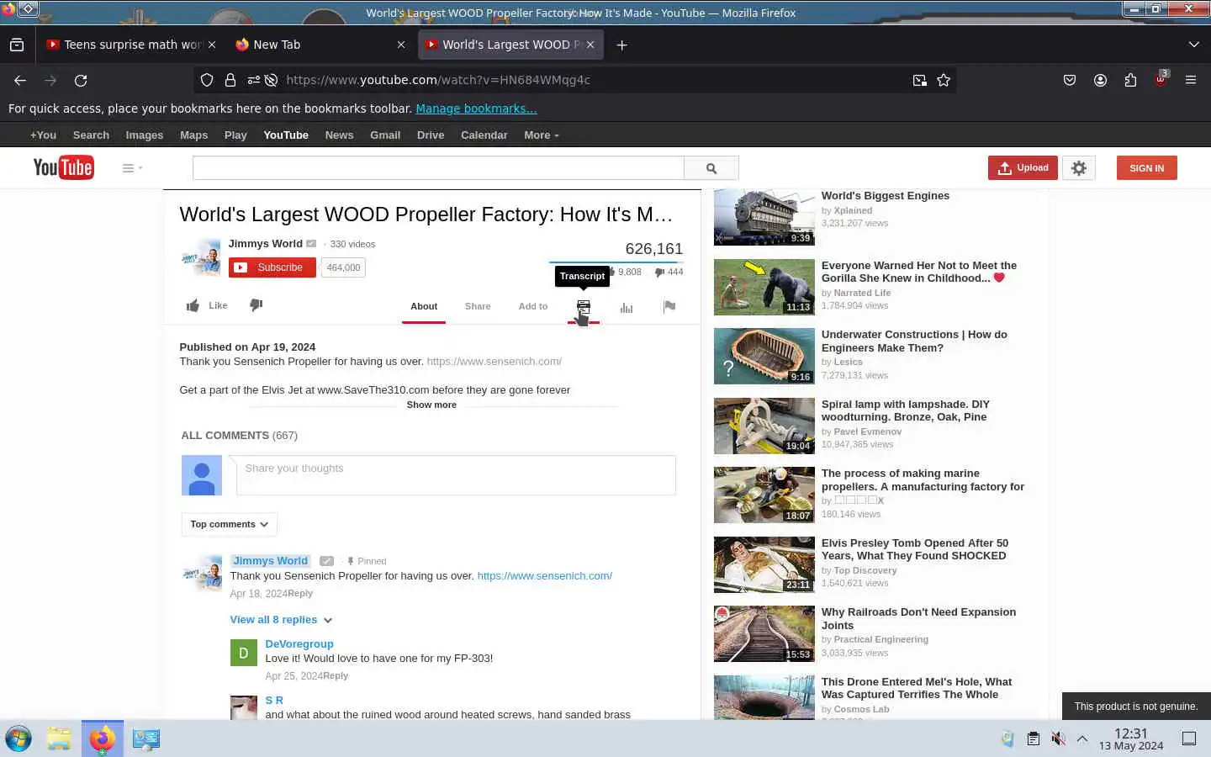
Task: Click Show more to expand description
Action: (431, 405)
